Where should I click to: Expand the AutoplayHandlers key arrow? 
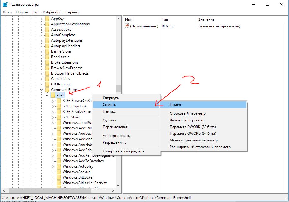41,46
